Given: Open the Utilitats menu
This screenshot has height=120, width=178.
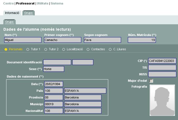Looking at the screenshot, I should coord(42,3).
